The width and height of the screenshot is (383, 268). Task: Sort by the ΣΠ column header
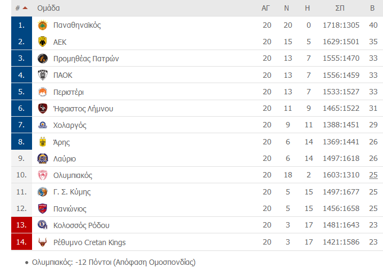pos(340,8)
